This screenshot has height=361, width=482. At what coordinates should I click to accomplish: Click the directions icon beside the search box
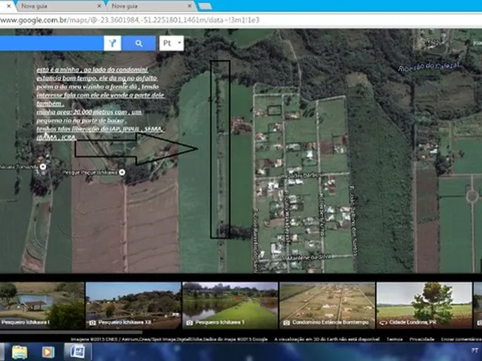(x=112, y=44)
